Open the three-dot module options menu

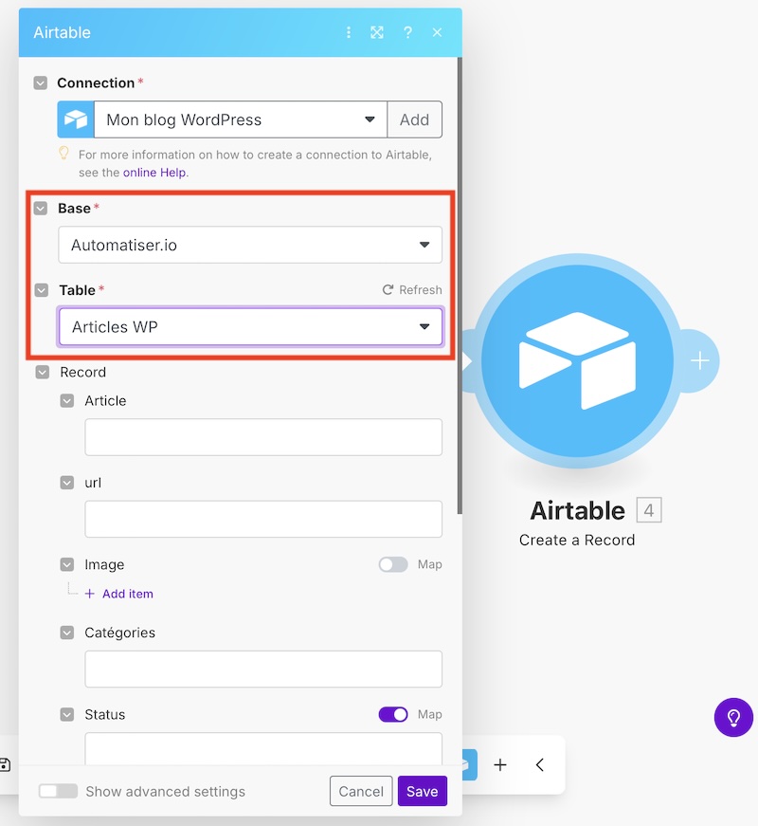pyautogui.click(x=349, y=32)
